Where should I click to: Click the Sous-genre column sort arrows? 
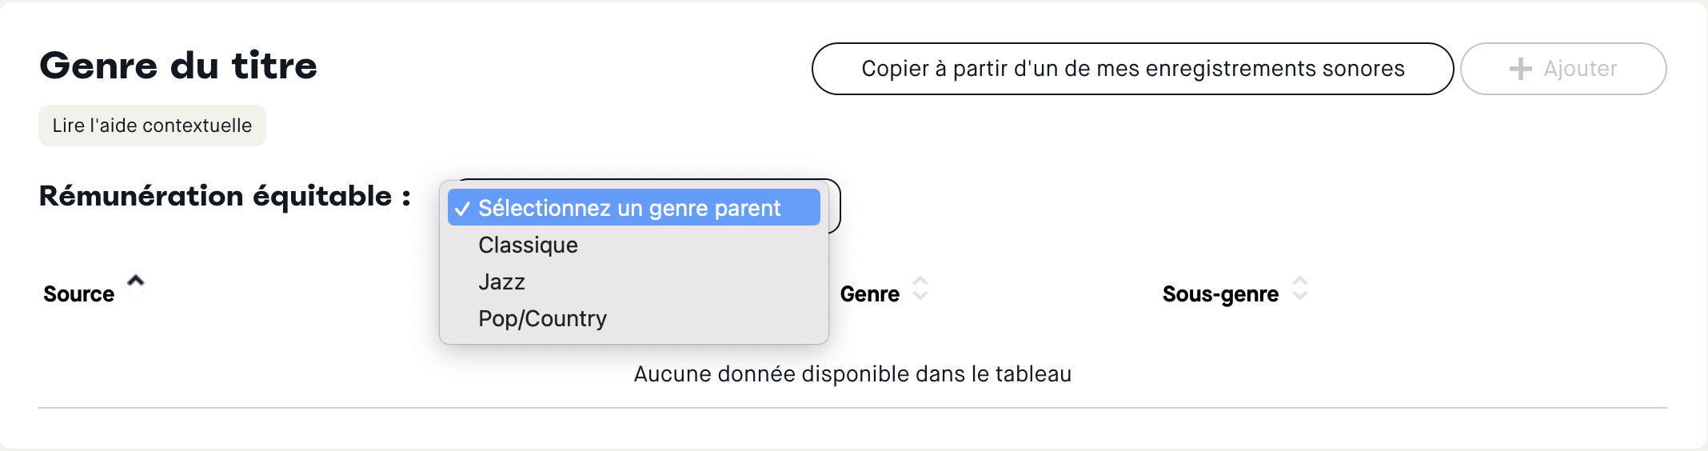click(1300, 288)
